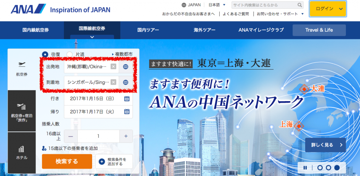The width and height of the screenshot is (360, 176).
Task: Go to first banner slide dot
Action: click(320, 168)
